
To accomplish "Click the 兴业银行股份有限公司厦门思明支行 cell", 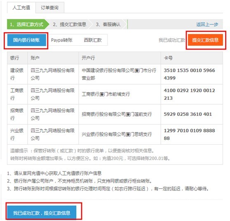I will click(117, 134).
